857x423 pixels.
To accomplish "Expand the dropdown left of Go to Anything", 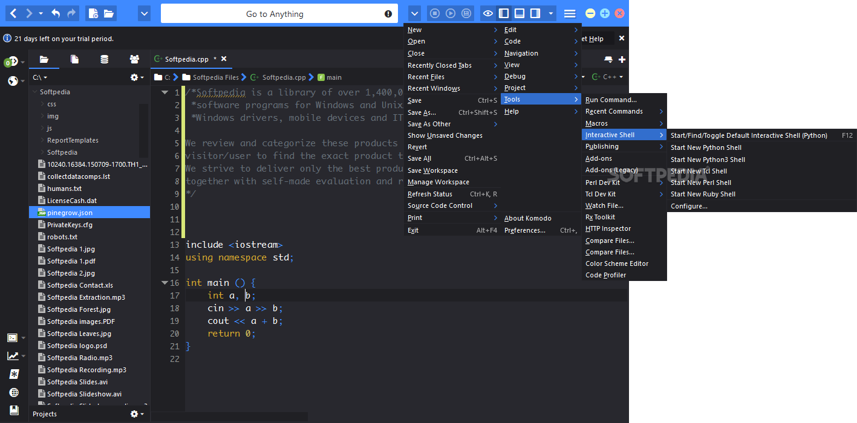I will pos(144,13).
